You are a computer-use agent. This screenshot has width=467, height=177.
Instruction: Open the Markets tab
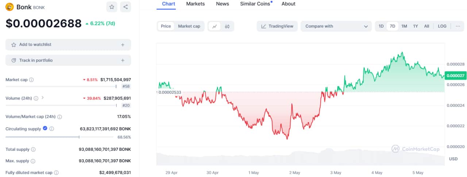pos(196,4)
